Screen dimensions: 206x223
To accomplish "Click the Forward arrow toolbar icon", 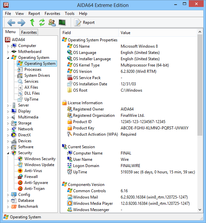I will (21, 22).
